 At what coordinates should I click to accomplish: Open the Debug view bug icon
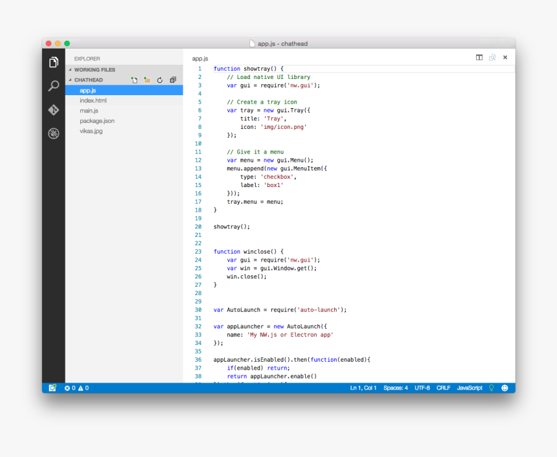54,133
